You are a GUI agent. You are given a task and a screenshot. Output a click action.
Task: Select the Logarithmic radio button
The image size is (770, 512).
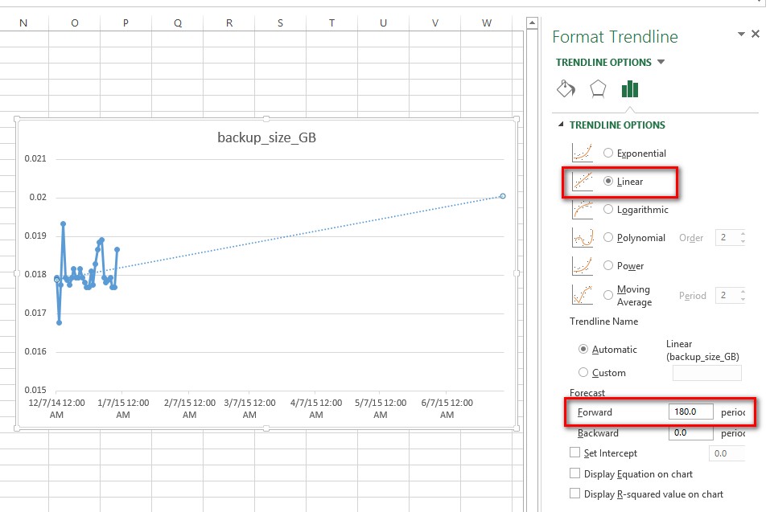click(608, 210)
